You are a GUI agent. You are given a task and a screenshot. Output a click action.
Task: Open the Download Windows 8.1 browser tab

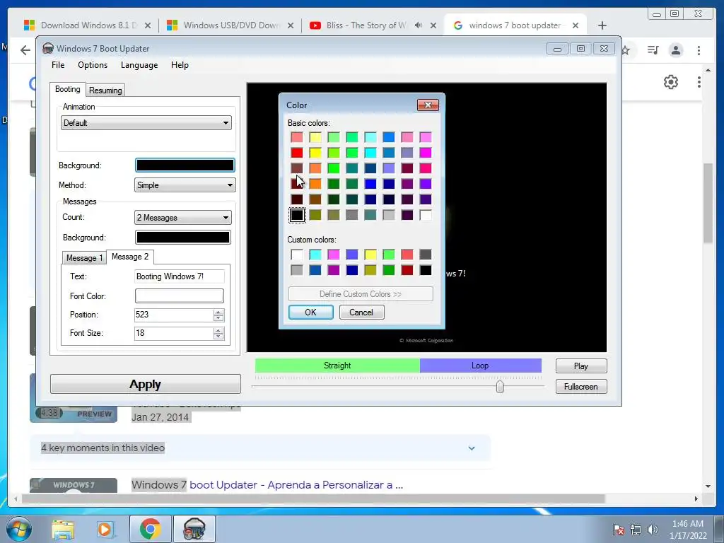tap(87, 25)
